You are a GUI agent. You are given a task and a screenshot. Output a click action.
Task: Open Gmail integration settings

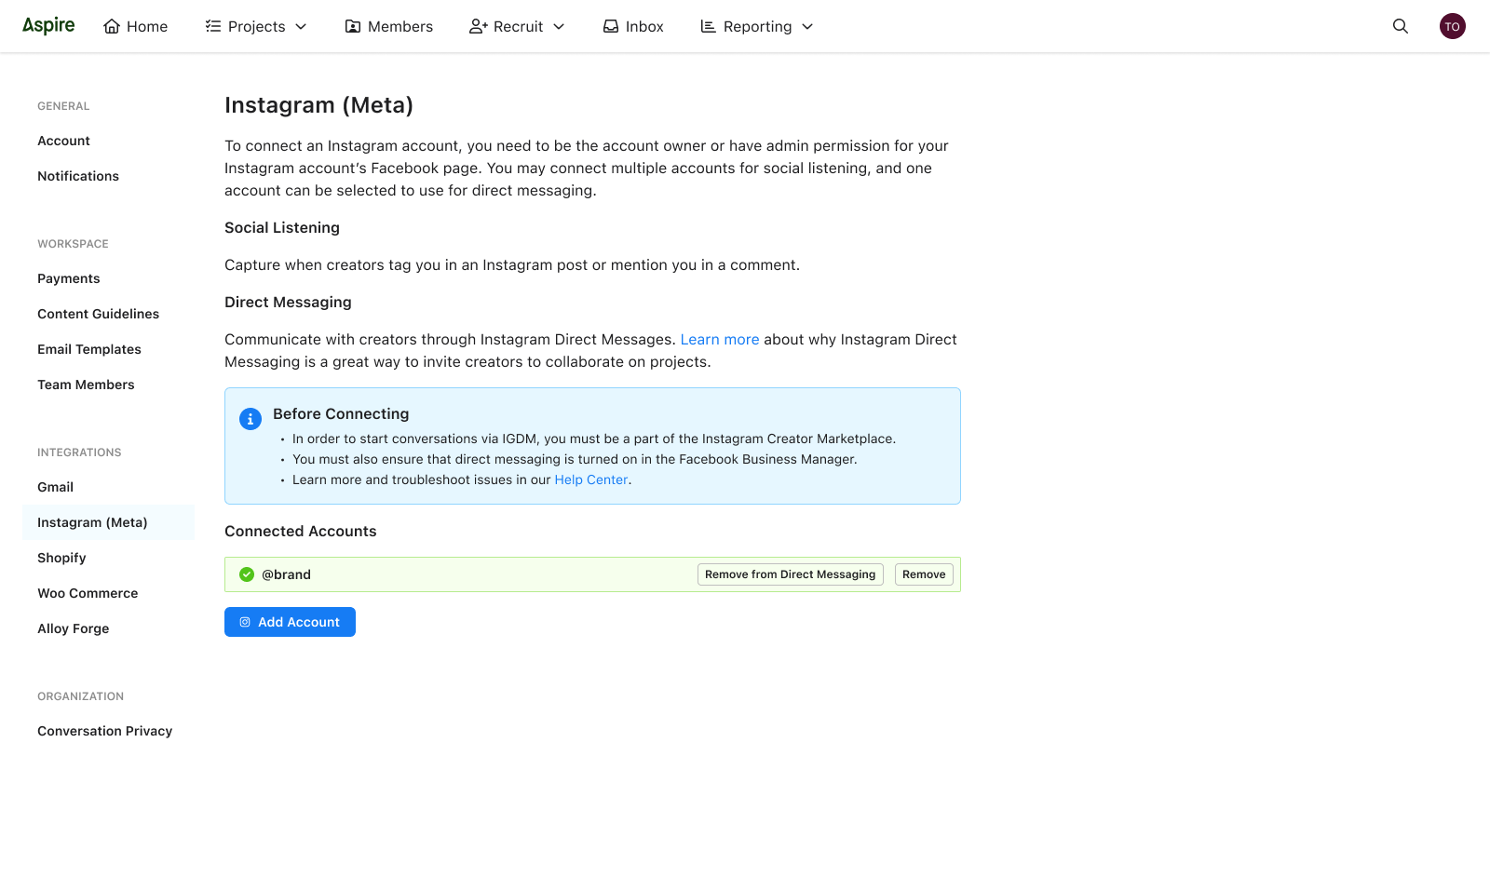tap(56, 487)
